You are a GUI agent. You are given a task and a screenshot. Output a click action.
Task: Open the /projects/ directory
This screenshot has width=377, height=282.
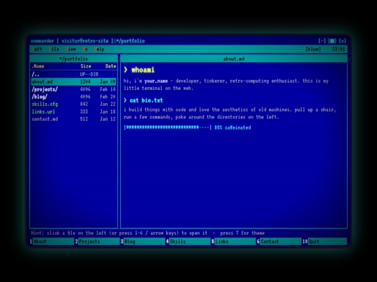coord(73,89)
